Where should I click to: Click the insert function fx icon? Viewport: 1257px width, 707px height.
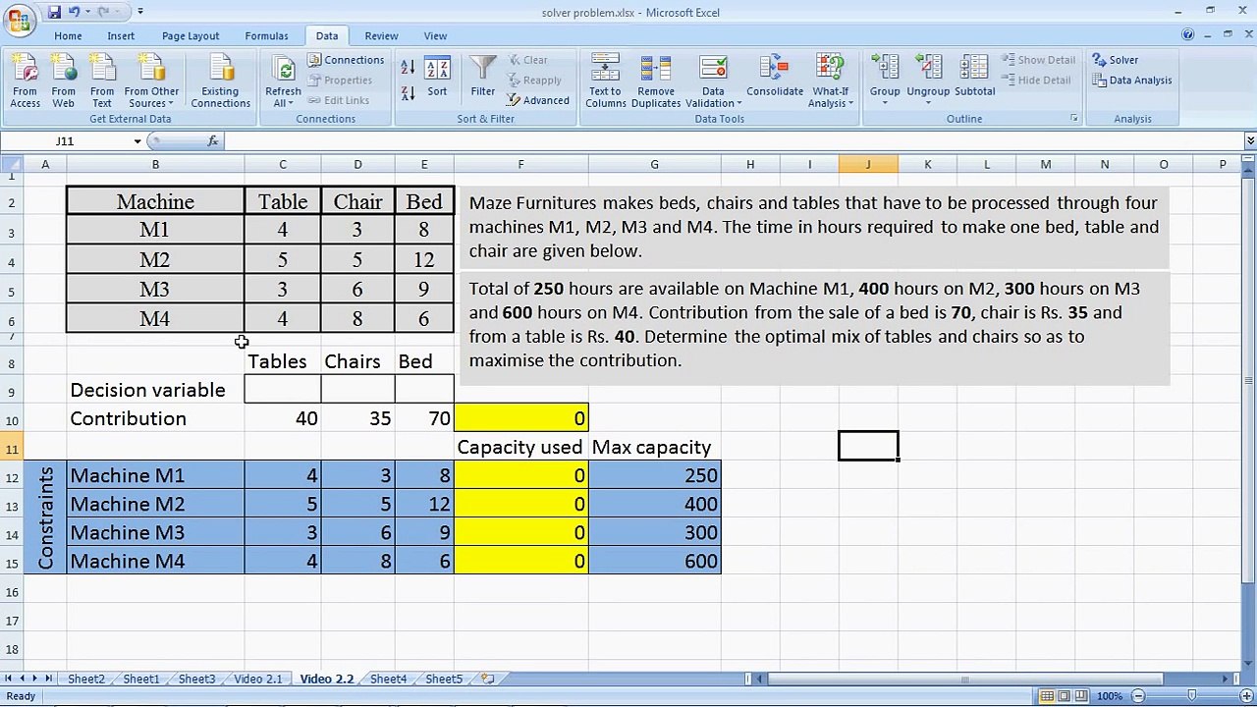click(x=213, y=141)
